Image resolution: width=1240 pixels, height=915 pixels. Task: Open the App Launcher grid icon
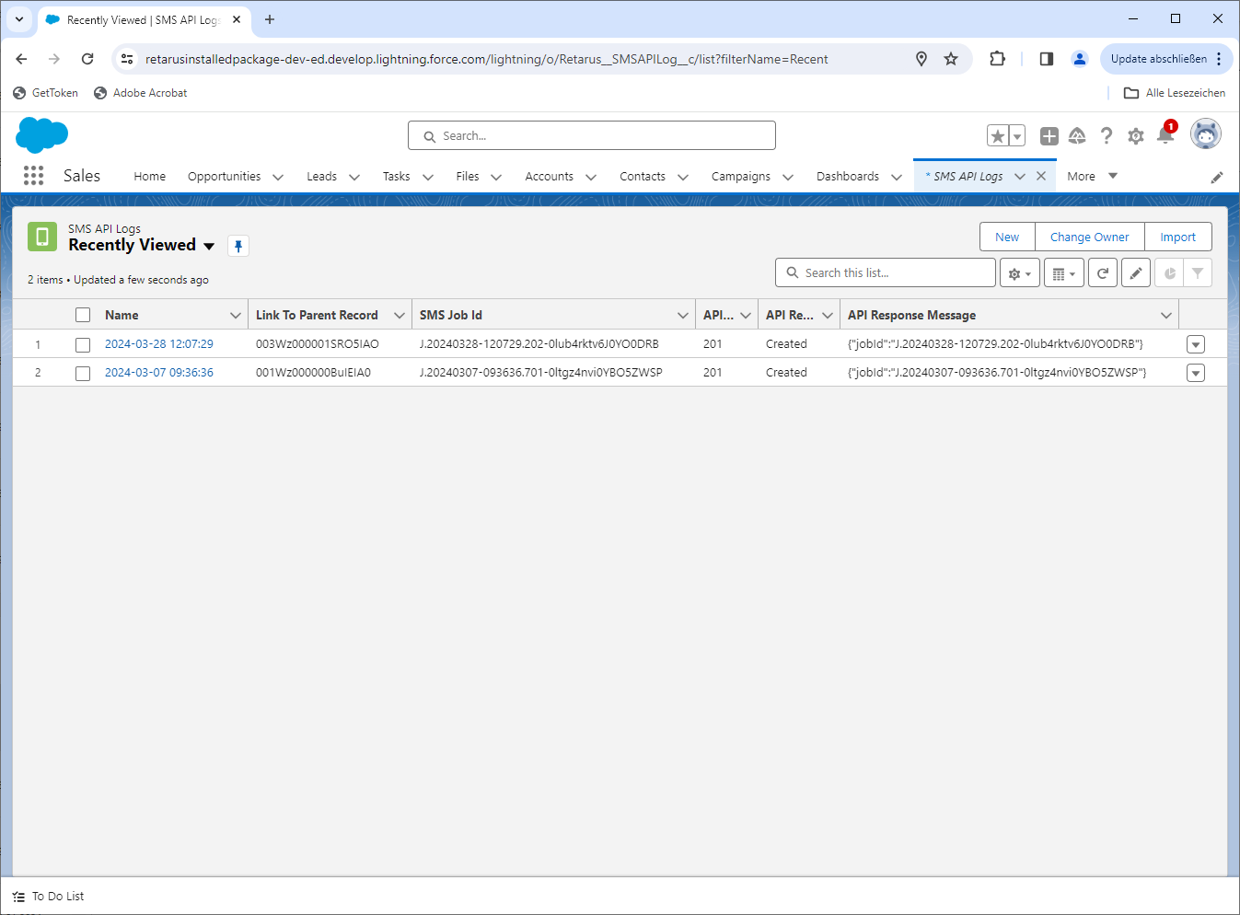(33, 176)
